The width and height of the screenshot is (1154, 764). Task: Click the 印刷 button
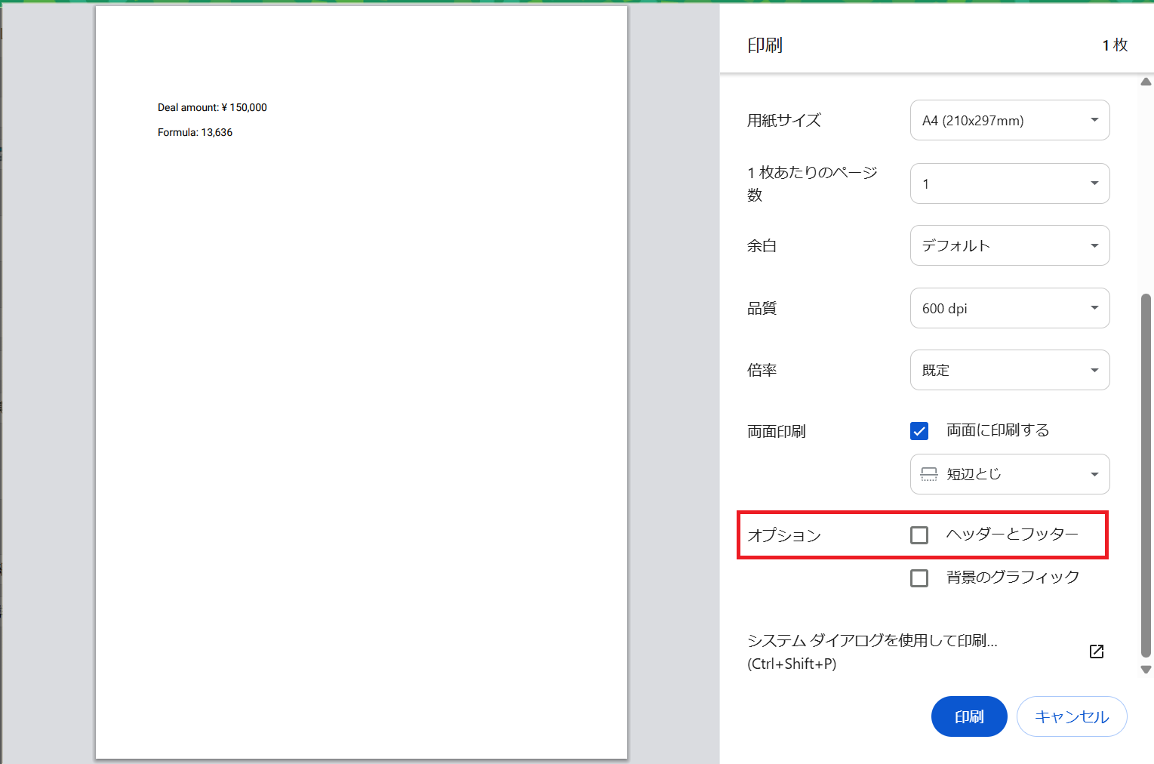968,716
